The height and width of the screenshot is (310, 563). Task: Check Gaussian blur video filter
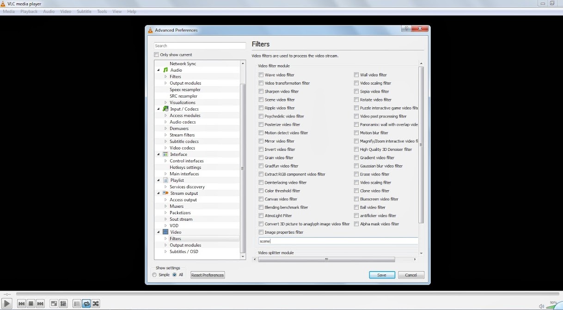pyautogui.click(x=356, y=166)
